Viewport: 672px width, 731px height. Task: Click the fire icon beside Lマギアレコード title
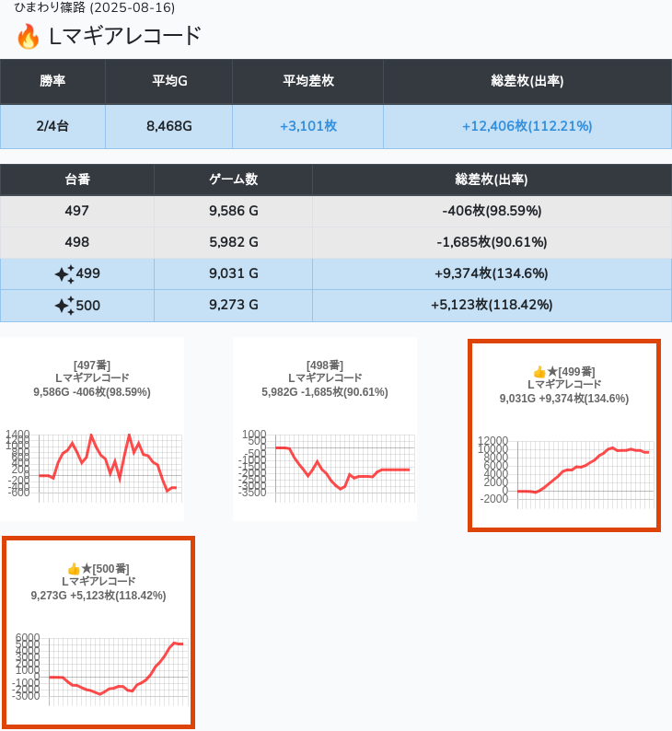[x=28, y=38]
